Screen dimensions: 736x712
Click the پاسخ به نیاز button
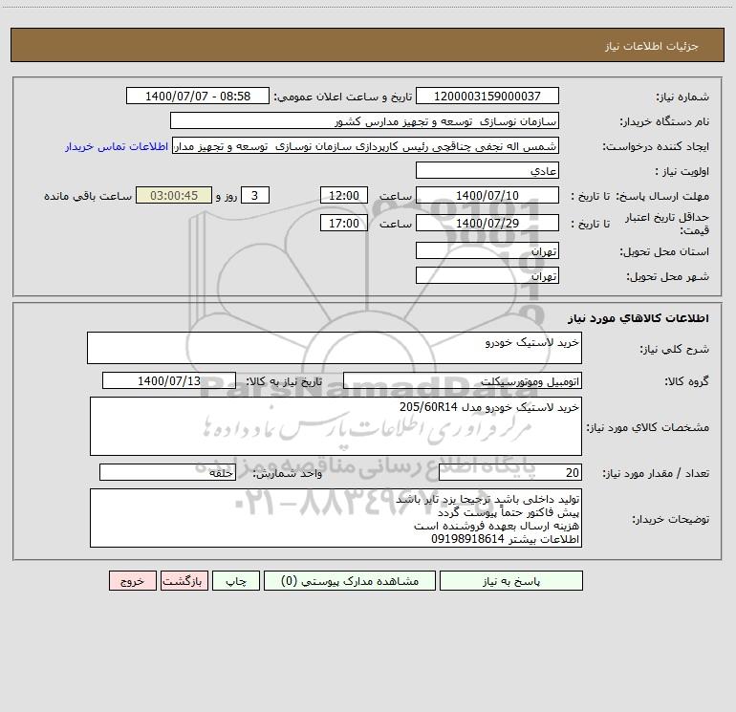click(x=511, y=581)
